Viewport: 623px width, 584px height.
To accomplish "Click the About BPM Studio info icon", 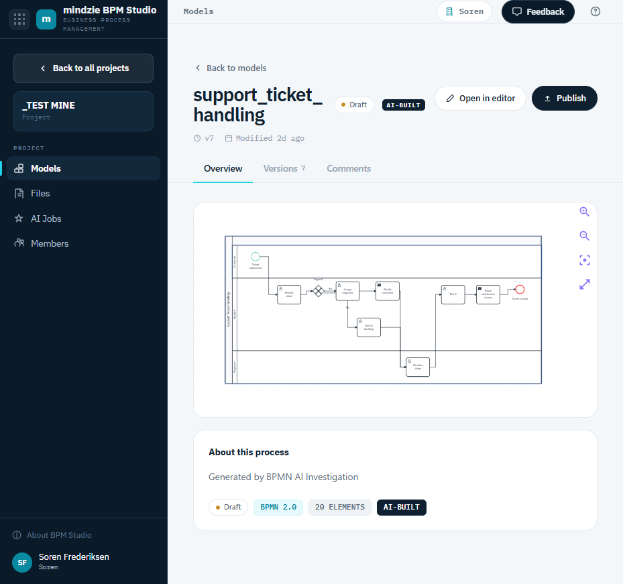I will click(17, 535).
